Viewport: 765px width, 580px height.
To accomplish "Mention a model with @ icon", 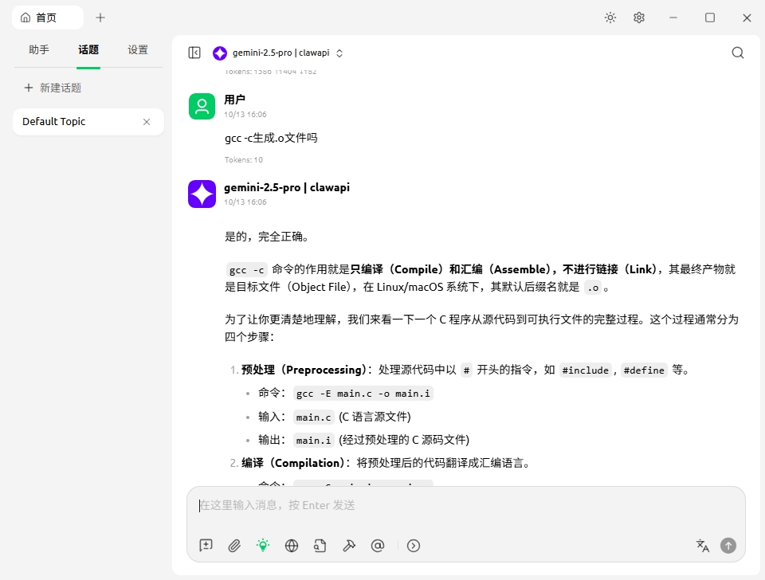I will 378,546.
